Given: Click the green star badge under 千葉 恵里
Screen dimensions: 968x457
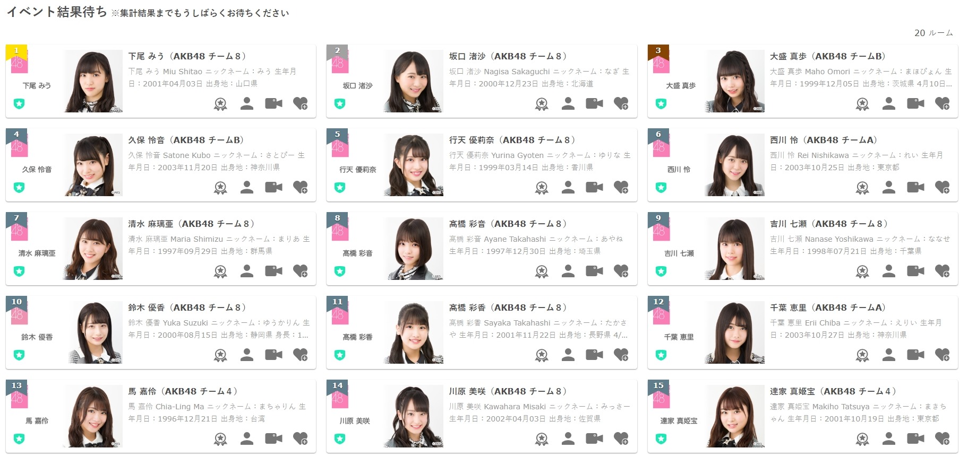Looking at the screenshot, I should (661, 355).
